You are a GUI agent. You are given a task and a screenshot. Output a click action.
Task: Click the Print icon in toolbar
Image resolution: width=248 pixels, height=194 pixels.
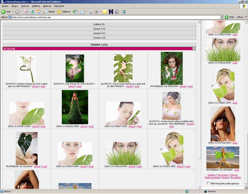click(90, 12)
